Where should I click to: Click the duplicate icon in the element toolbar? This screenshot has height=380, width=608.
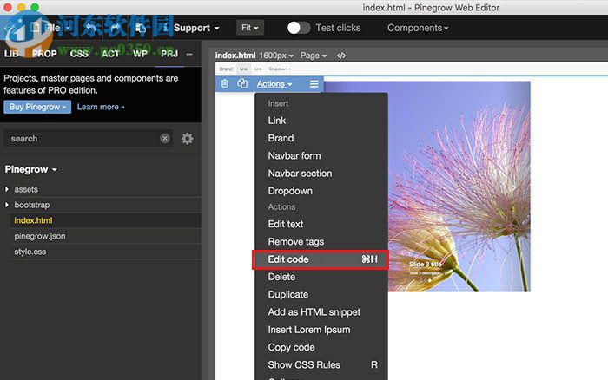pos(242,83)
